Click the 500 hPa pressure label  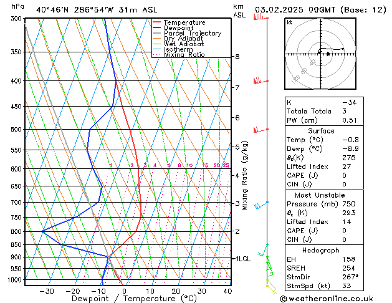pos(17,130)
